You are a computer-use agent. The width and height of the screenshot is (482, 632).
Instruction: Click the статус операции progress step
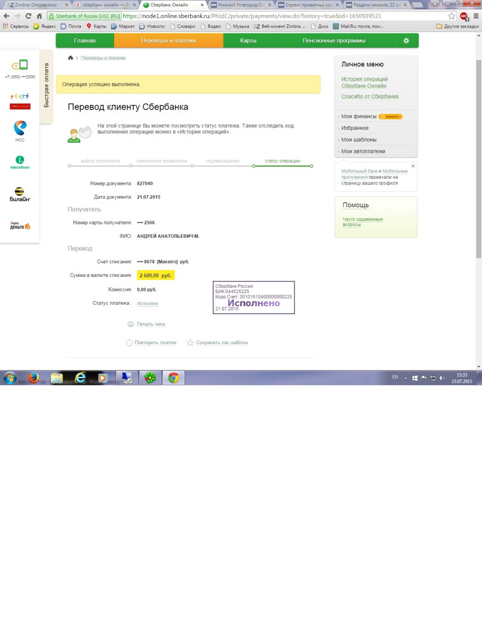tap(282, 161)
